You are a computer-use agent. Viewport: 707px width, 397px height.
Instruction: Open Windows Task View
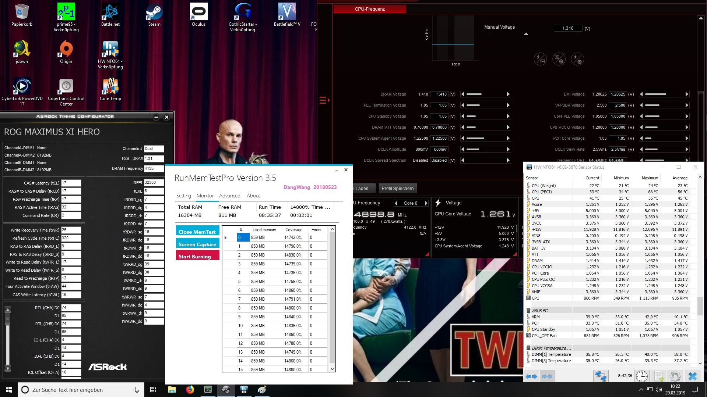pos(153,390)
